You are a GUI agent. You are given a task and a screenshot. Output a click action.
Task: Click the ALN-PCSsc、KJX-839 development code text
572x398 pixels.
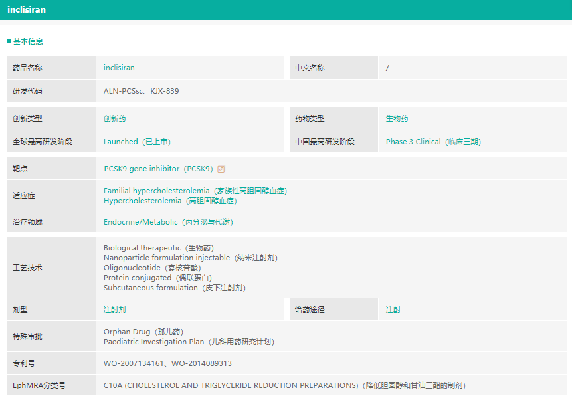pyautogui.click(x=141, y=91)
